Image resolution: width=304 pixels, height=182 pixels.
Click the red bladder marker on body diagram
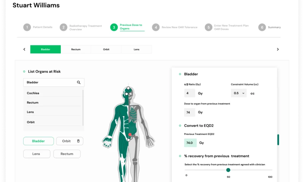click(x=130, y=135)
